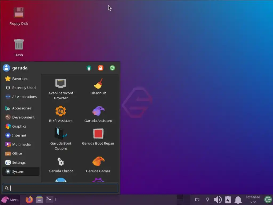This screenshot has height=205, width=273.
Task: Launch Garuda Gamer
Action: 98,164
